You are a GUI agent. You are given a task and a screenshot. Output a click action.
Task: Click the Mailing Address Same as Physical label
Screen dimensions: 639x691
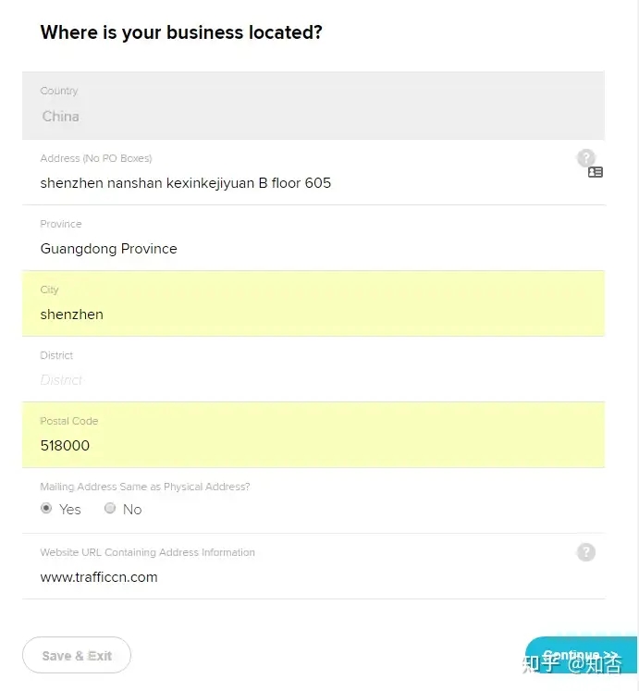click(x=145, y=487)
